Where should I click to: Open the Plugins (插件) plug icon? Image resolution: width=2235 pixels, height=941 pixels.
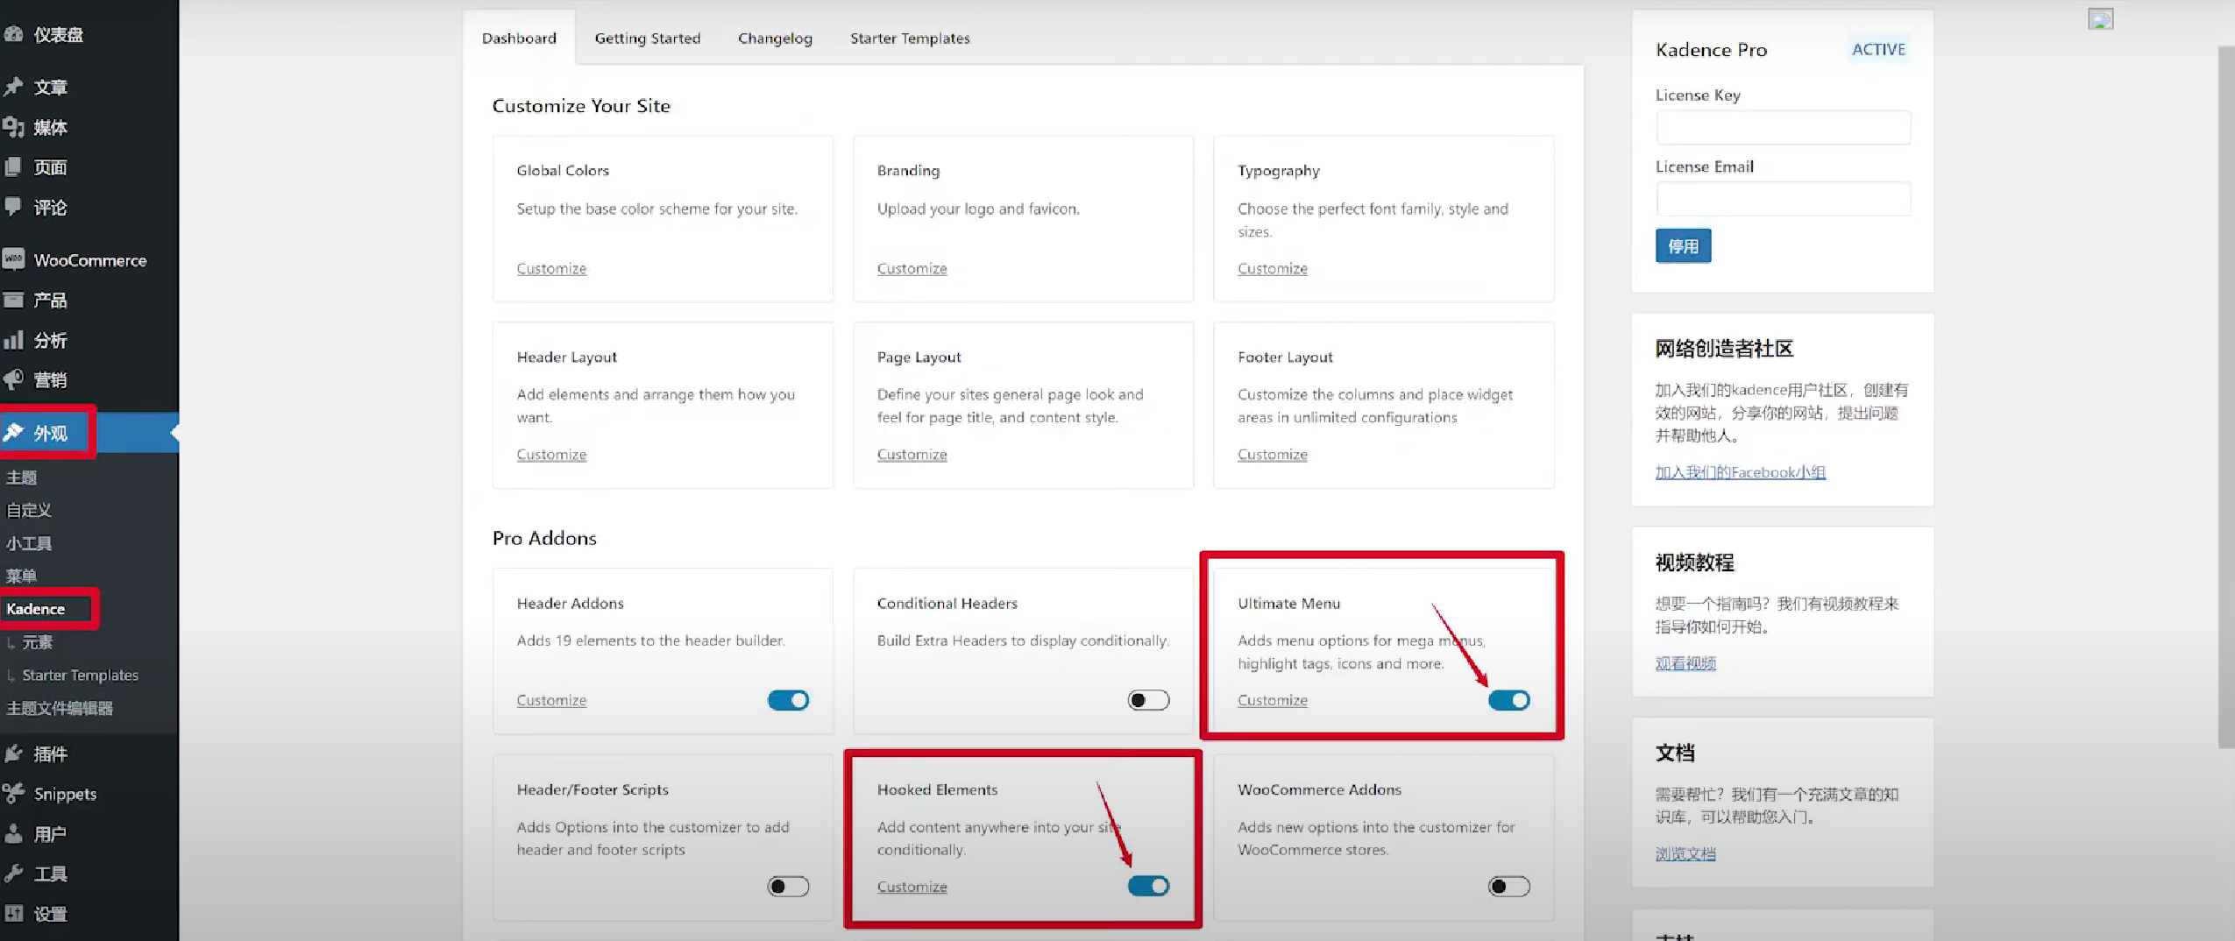14,754
